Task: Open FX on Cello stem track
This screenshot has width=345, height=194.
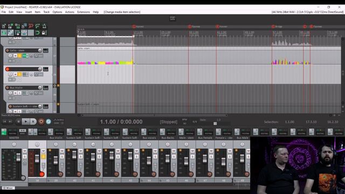Action: point(24,56)
